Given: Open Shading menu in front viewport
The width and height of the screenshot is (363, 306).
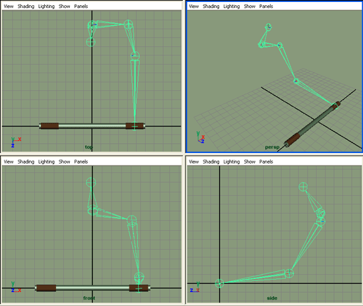Looking at the screenshot, I should [x=26, y=162].
